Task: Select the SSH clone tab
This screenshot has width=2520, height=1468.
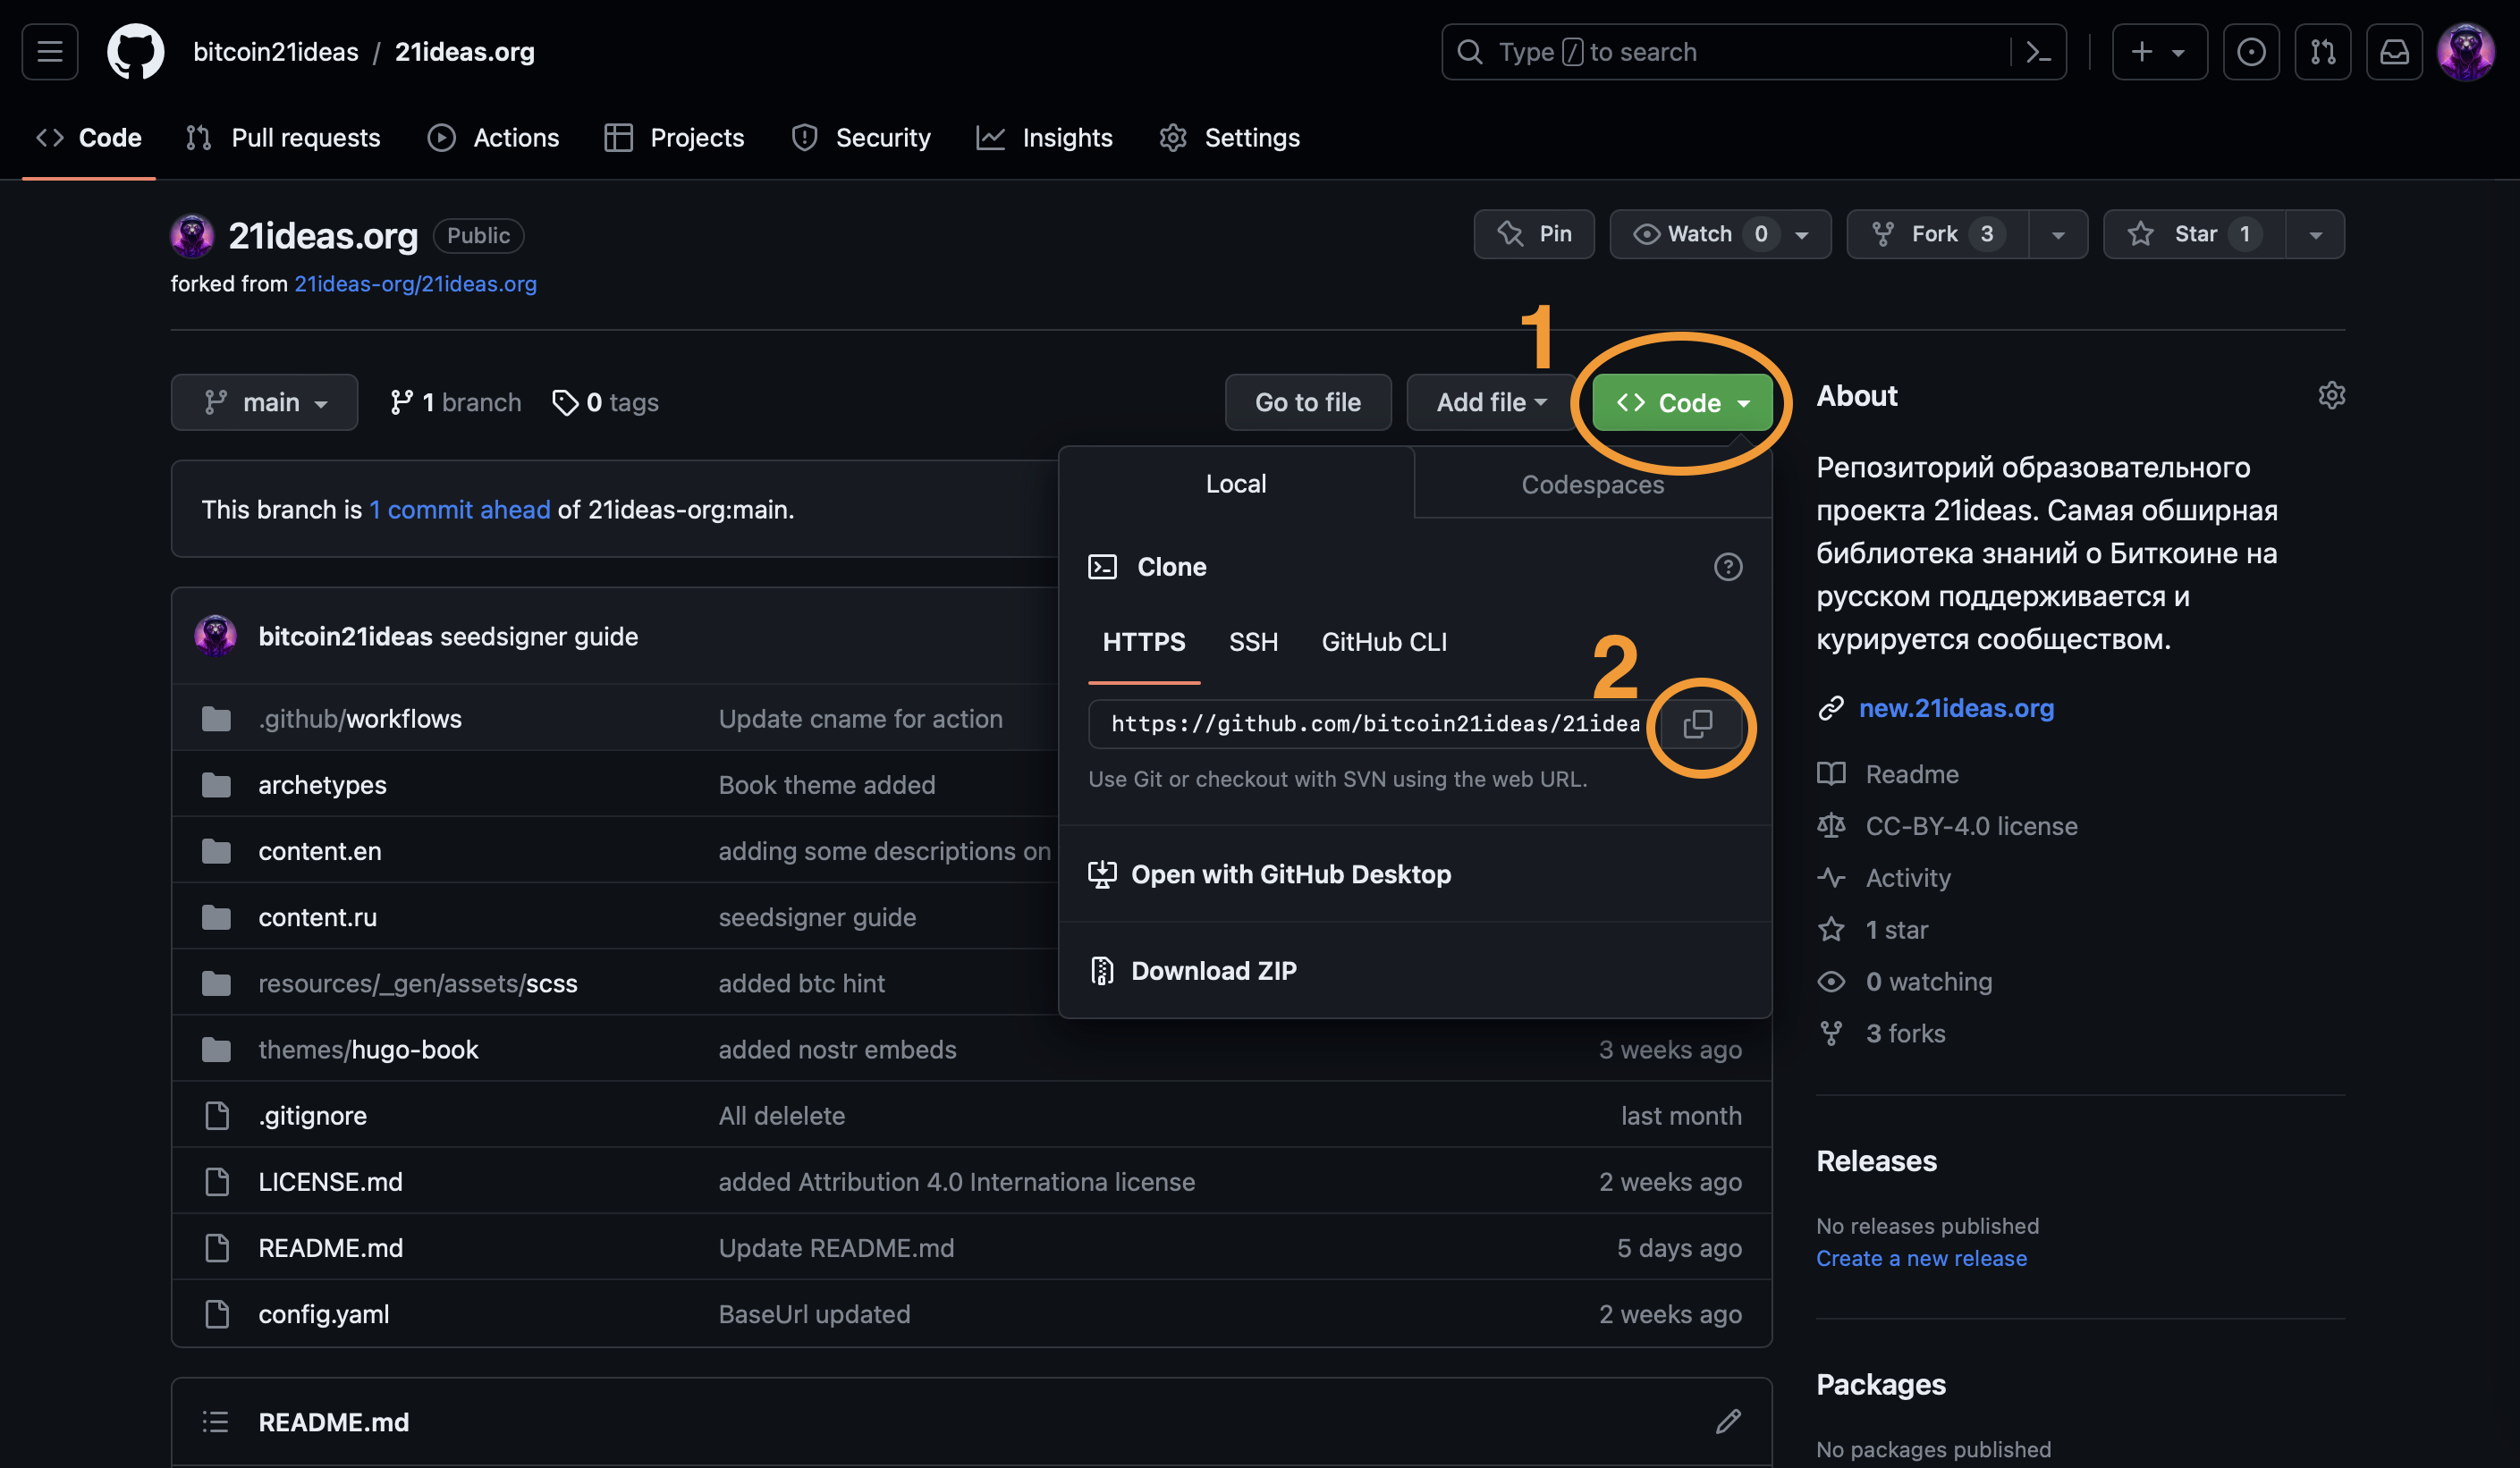Action: click(1252, 642)
